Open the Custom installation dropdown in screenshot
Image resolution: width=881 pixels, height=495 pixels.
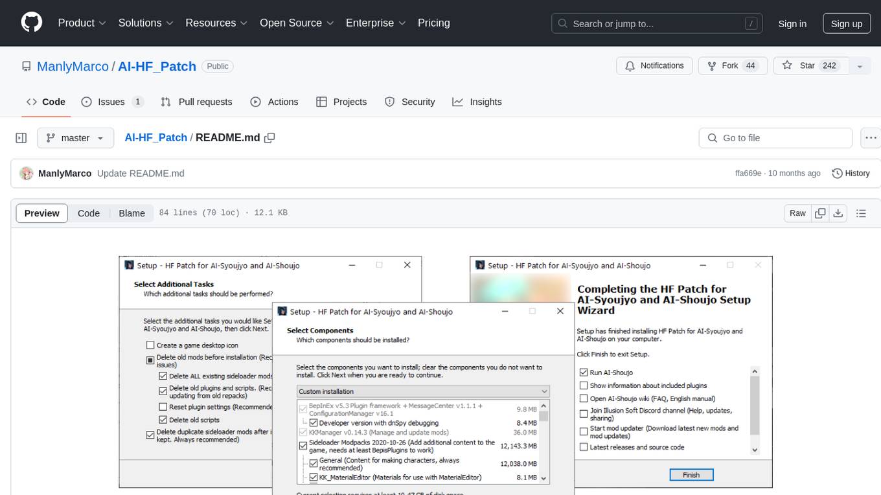[x=423, y=391]
